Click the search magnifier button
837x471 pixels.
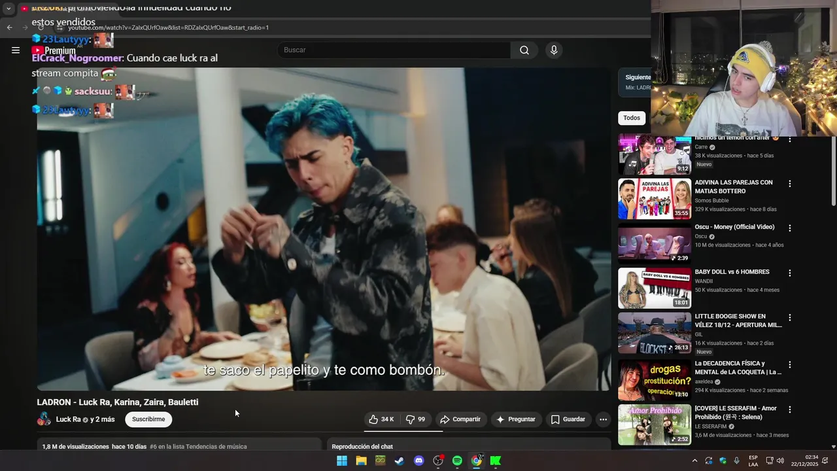[x=524, y=50]
